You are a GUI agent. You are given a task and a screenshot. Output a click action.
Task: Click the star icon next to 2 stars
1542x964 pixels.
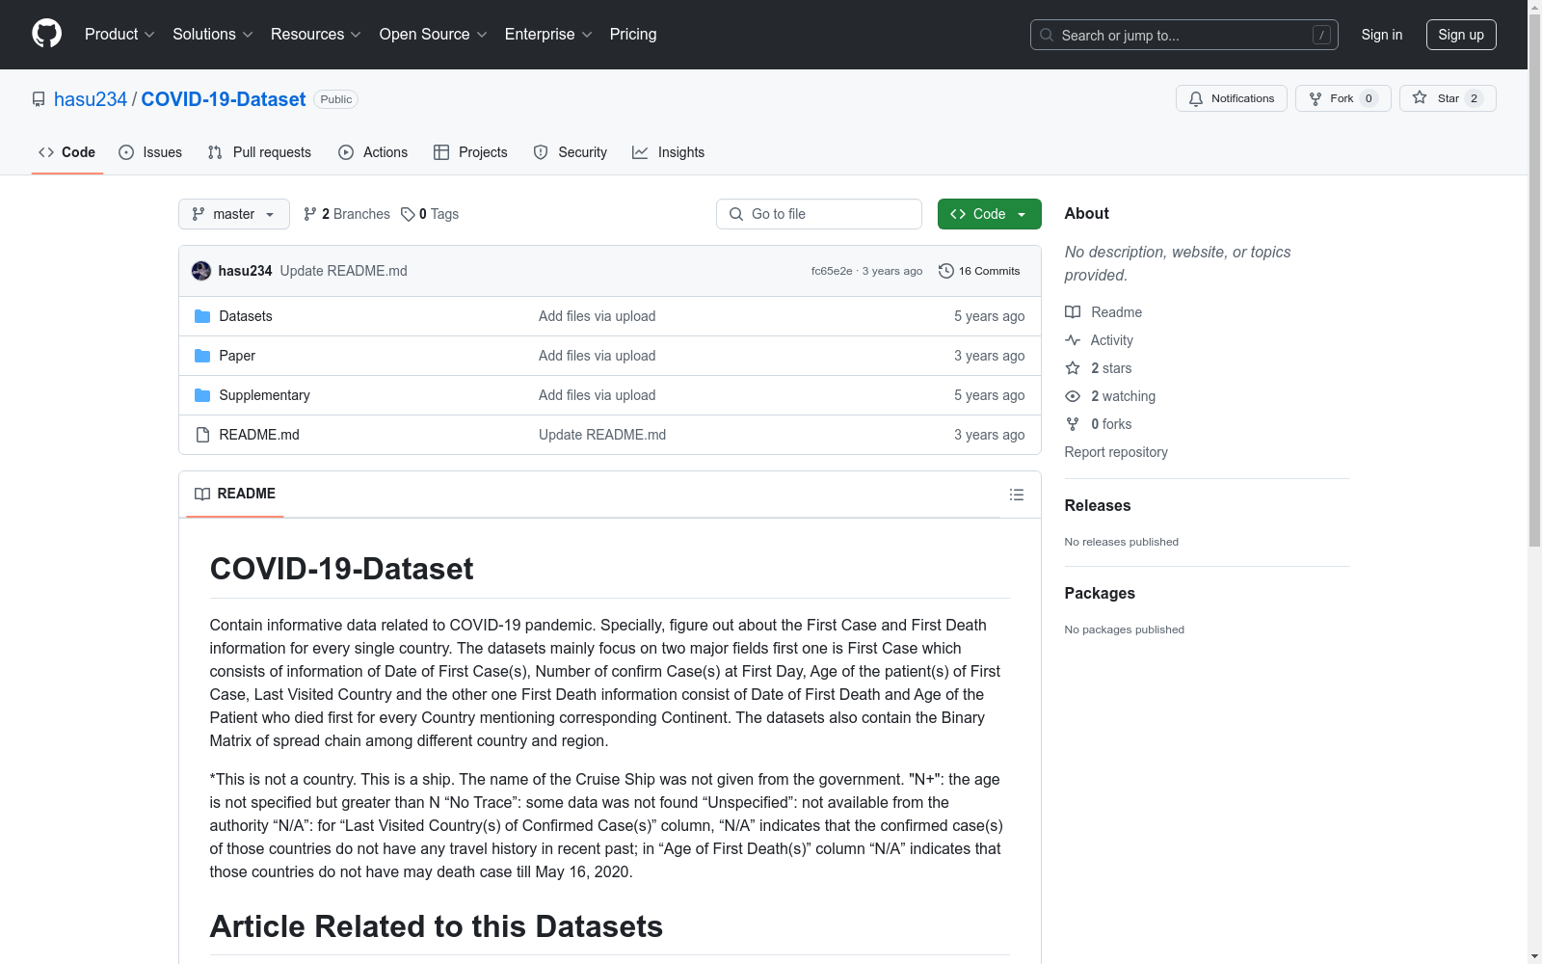[x=1073, y=368]
